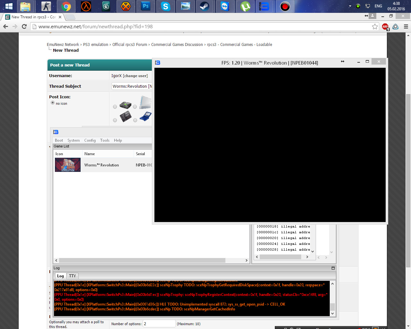Select the Sega Genesis post icon radio
Image resolution: width=411 pixels, height=329 pixels.
[115, 120]
